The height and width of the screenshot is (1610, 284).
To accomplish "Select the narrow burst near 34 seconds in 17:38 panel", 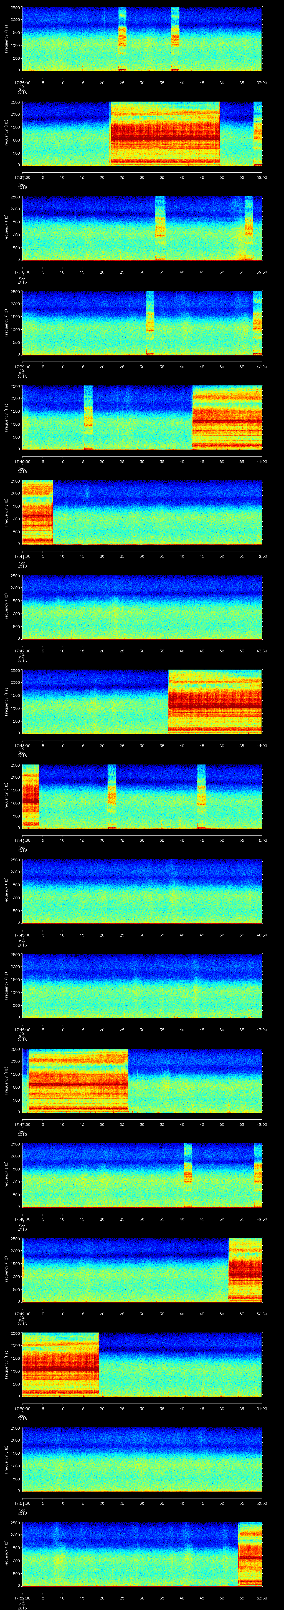I will 160,228.
